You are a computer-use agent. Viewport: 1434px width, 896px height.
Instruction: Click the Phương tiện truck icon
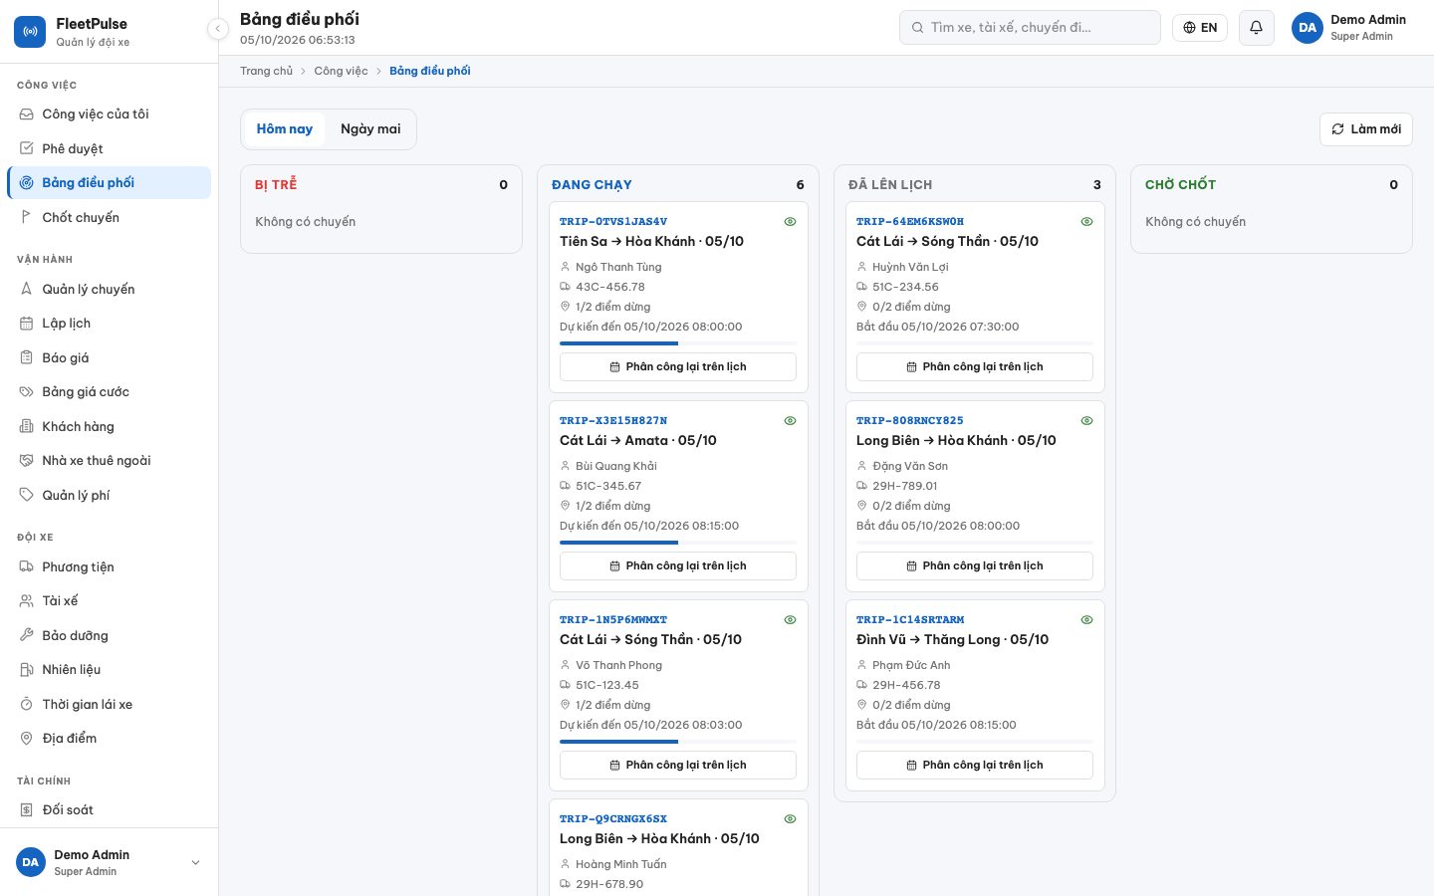27,566
